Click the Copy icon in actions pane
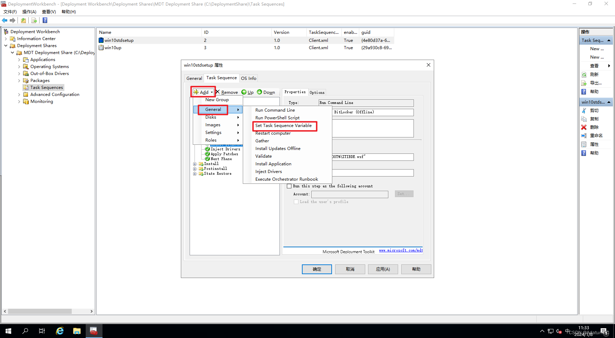615x338 pixels. [x=584, y=119]
